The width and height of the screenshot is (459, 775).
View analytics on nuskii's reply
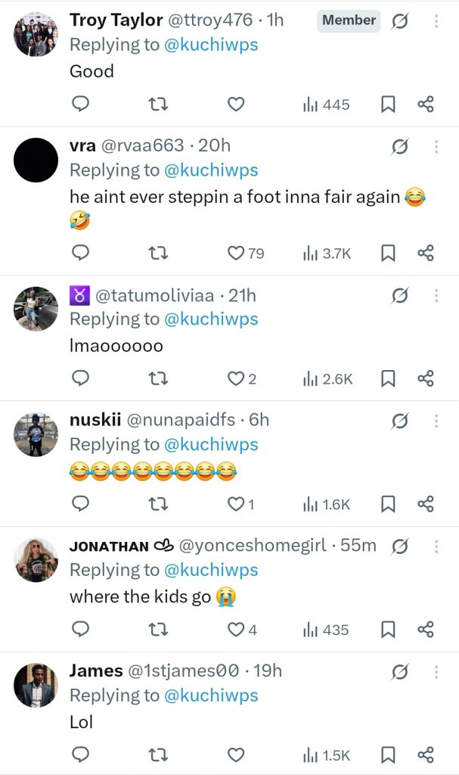click(x=326, y=504)
